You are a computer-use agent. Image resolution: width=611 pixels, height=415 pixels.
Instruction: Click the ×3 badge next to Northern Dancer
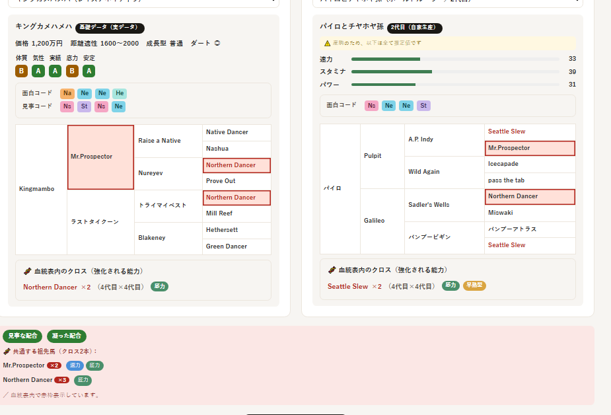coord(61,380)
